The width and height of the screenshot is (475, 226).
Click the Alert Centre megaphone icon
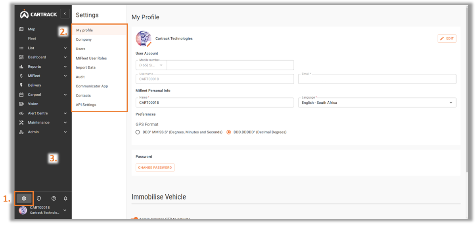[21, 114]
